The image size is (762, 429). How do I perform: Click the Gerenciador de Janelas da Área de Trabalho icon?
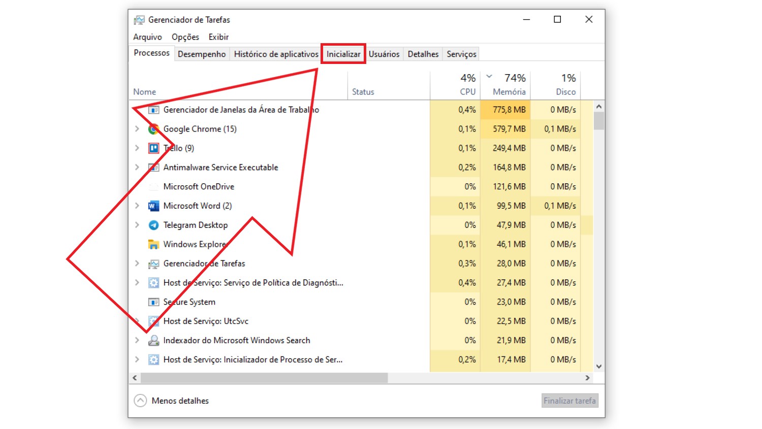pyautogui.click(x=153, y=110)
